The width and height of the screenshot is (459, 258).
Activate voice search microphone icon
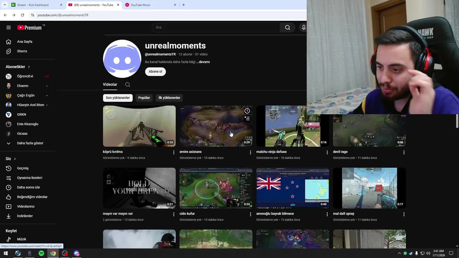click(x=304, y=28)
